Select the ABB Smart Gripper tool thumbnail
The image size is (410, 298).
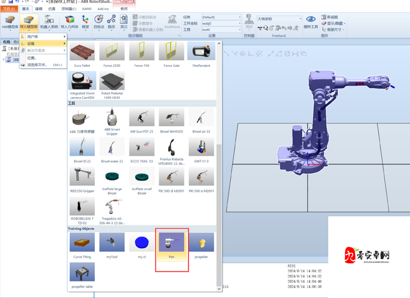coord(112,120)
